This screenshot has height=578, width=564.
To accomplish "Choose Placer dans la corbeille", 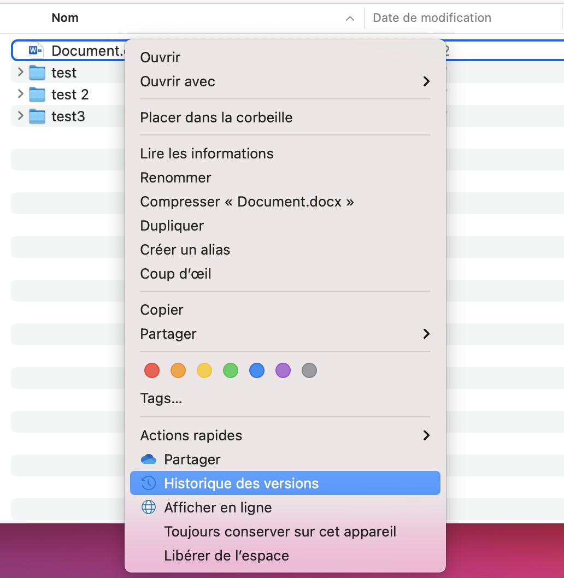I will tap(216, 117).
